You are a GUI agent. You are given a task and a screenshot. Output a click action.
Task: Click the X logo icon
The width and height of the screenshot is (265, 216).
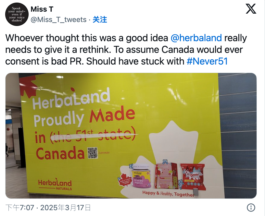251,9
